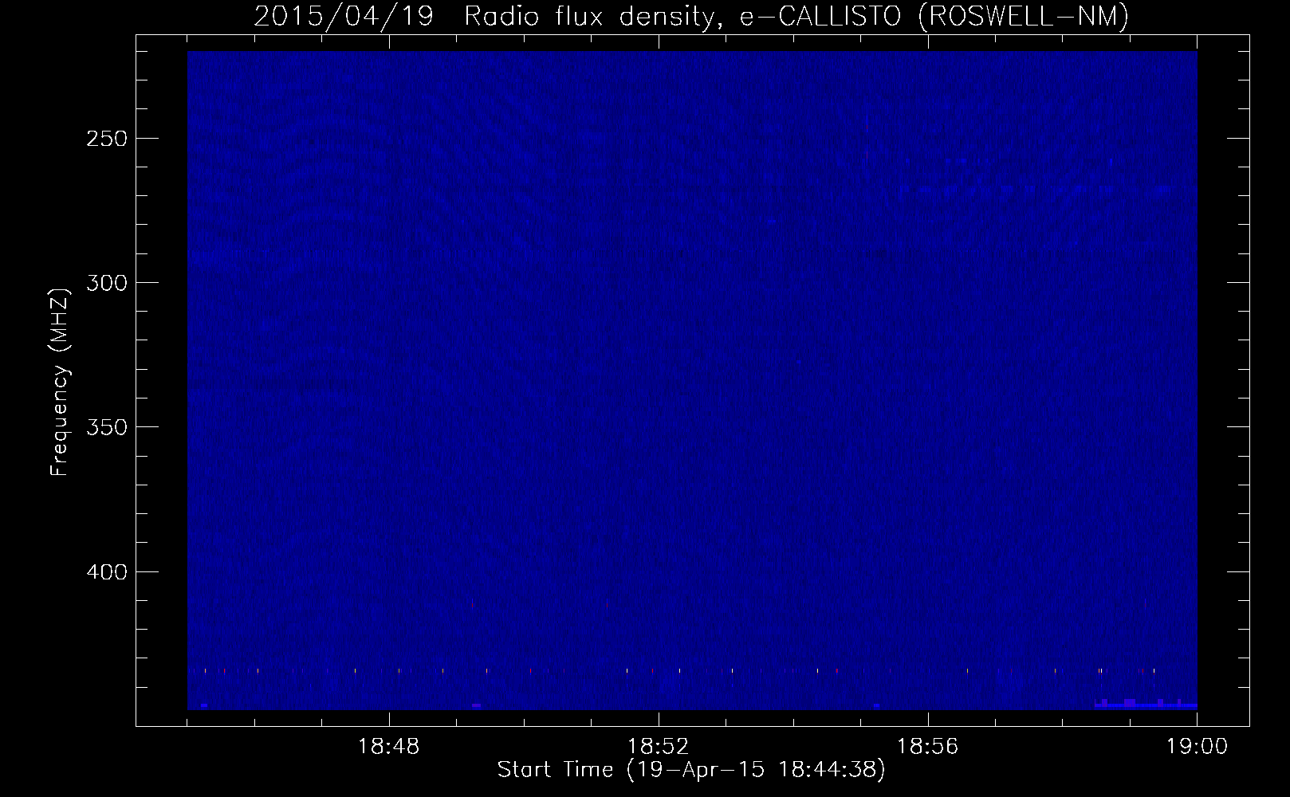The height and width of the screenshot is (797, 1290).
Task: Click the plot title mentioning e-CALLISTO (ROSWELL-NM)
Action: point(691,17)
